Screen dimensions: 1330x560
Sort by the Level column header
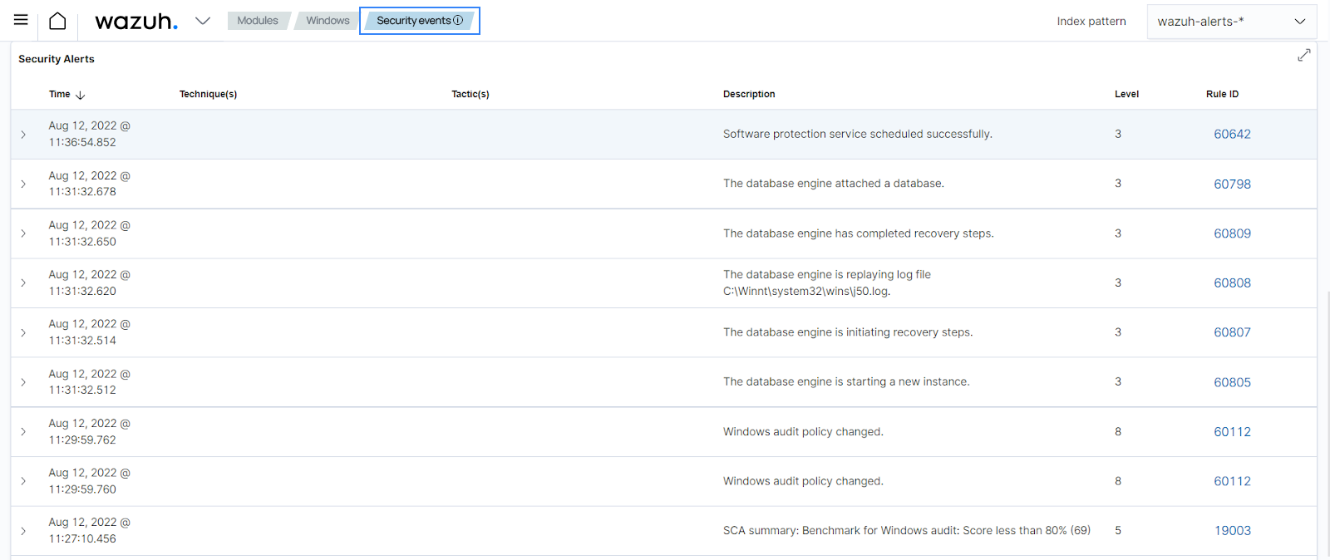pyautogui.click(x=1126, y=94)
